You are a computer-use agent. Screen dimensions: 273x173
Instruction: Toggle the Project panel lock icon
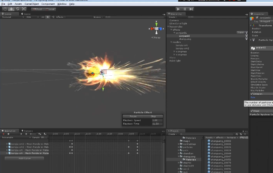point(243,131)
